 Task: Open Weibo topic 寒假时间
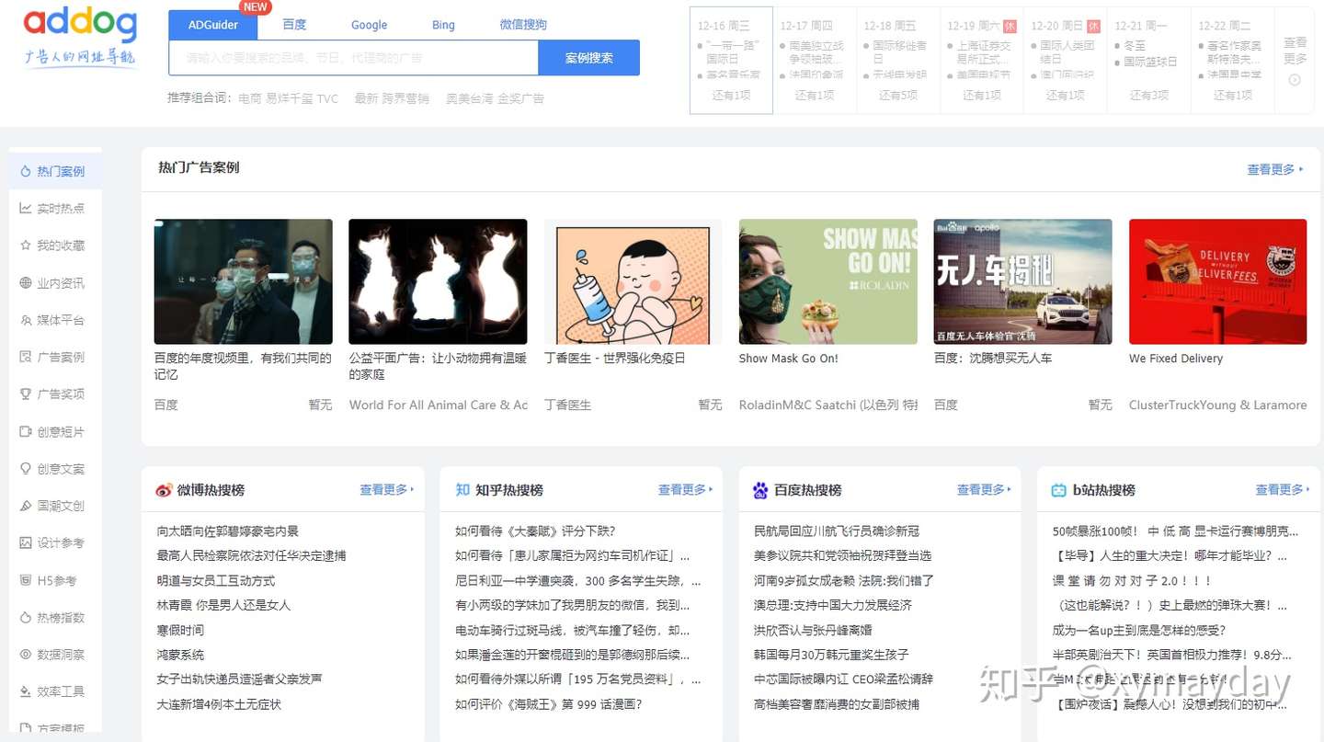tap(181, 630)
